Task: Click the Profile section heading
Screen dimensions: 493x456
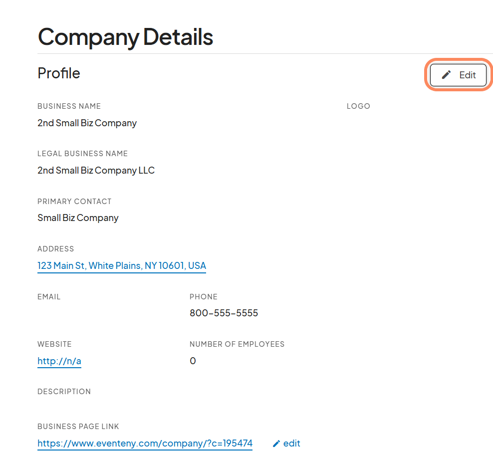Action: (59, 73)
